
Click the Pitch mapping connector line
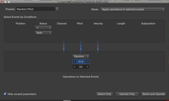pyautogui.click(x=81, y=47)
